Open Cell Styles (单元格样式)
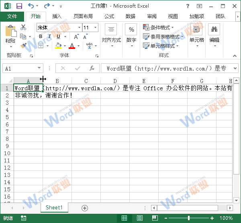The image size is (241, 223). click(160, 46)
